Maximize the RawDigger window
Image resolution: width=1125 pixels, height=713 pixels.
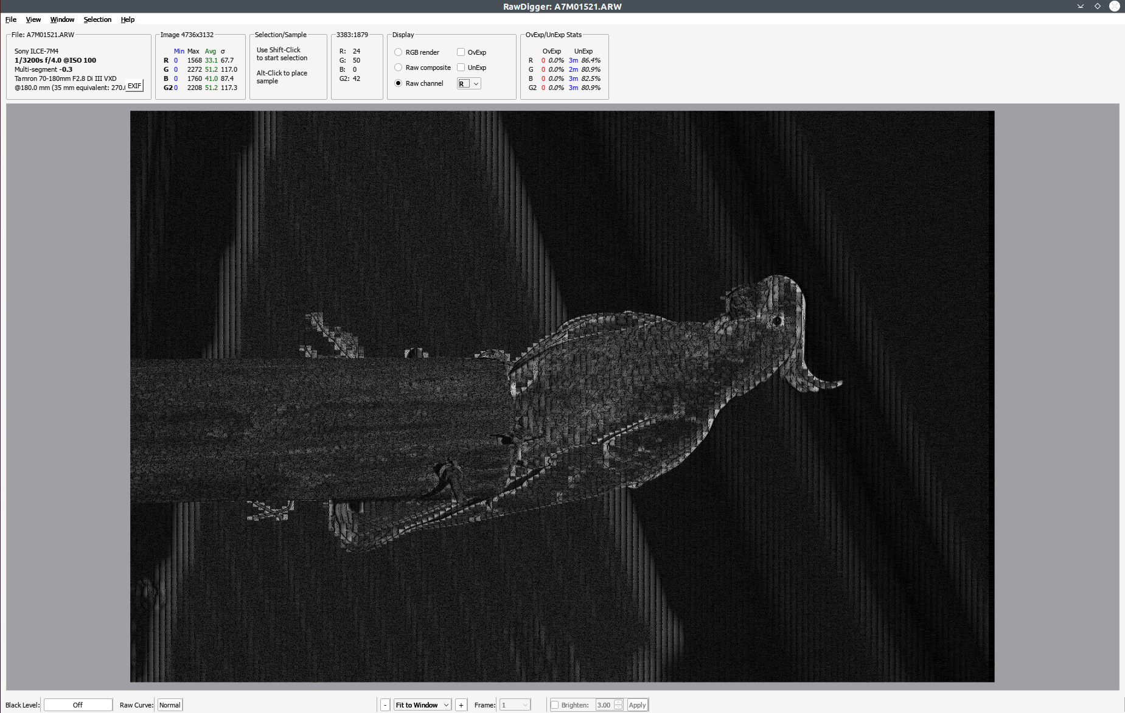click(1098, 6)
